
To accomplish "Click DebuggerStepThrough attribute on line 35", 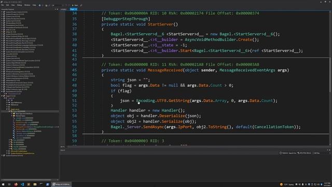I will (x=126, y=19).
